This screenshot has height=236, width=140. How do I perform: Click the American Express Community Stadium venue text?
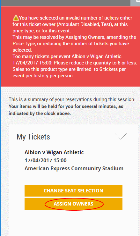(74, 168)
